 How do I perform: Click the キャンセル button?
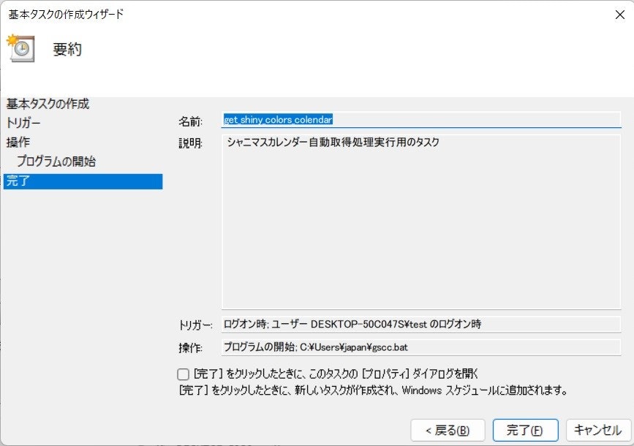click(596, 431)
